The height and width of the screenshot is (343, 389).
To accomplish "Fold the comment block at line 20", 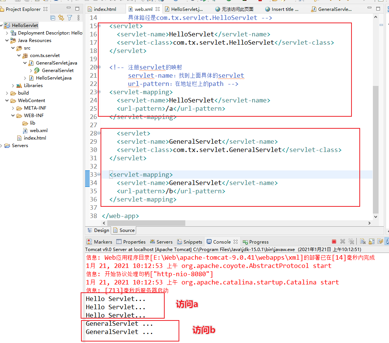I will coord(99,67).
